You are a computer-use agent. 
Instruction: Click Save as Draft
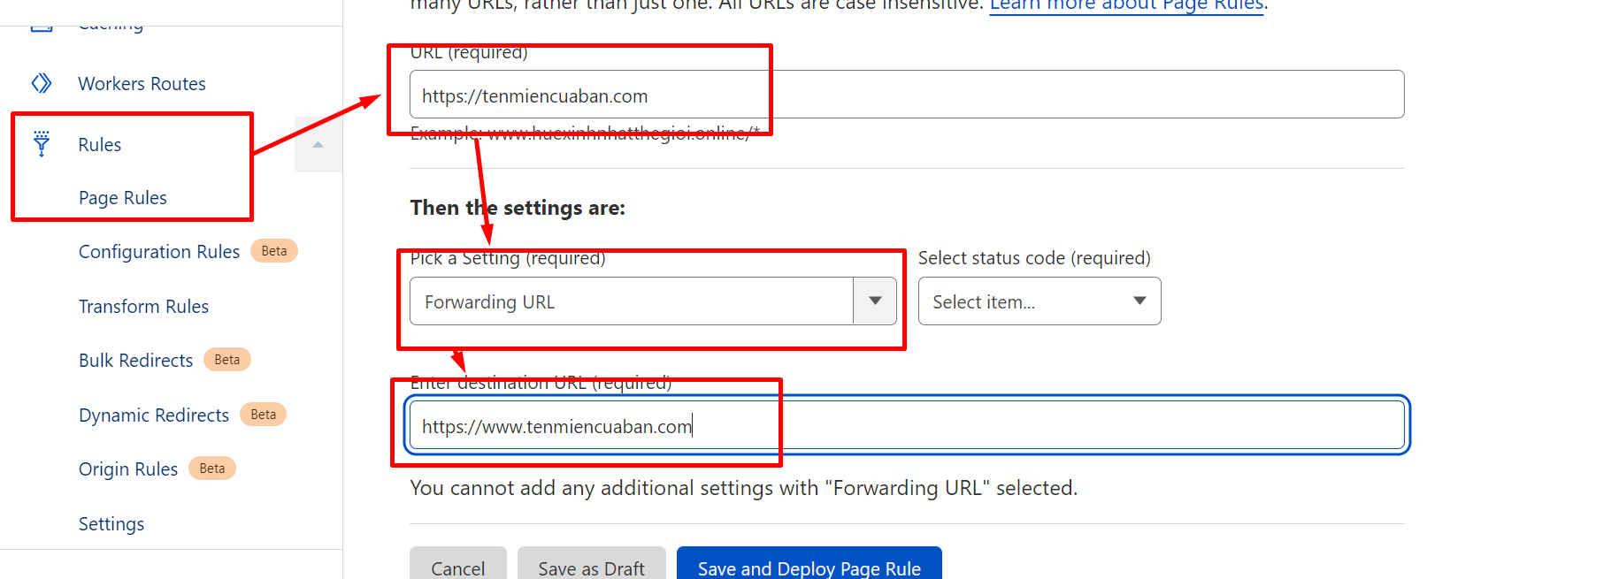point(591,568)
